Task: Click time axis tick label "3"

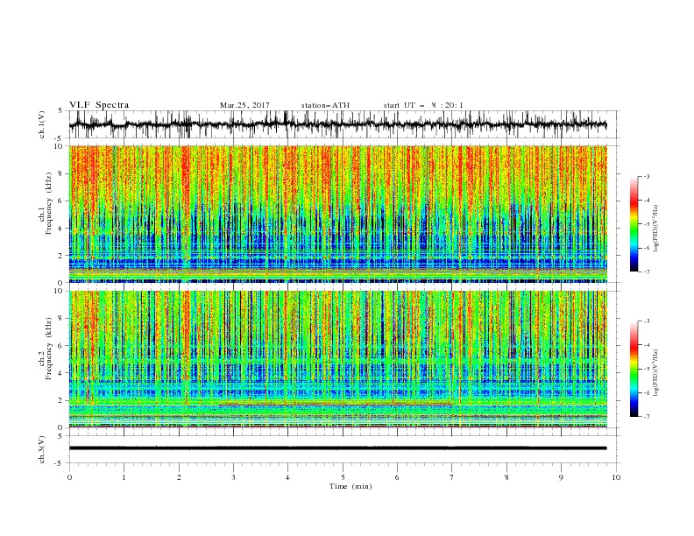Action: [x=233, y=477]
